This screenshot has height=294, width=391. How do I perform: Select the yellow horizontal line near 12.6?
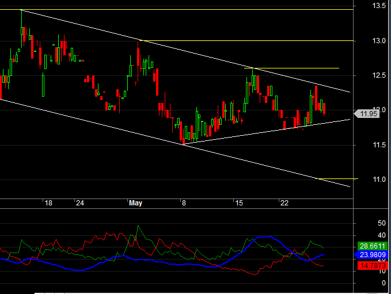(291, 68)
